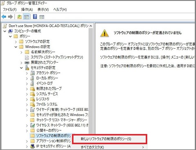This screenshot has width=196, height=150.
Task: Click the folder icon beside アプリケーション制御ポリシー
Action: 32,141
